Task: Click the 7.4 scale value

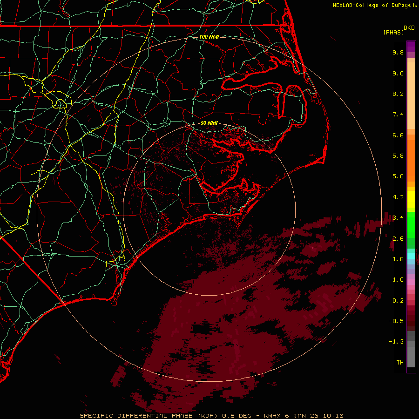Action: coord(398,115)
